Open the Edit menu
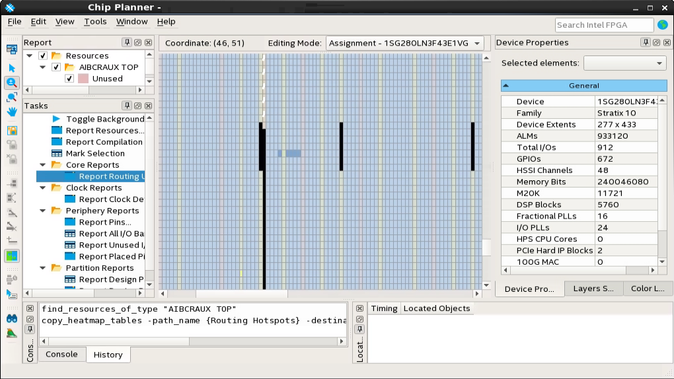This screenshot has width=674, height=379. (38, 22)
